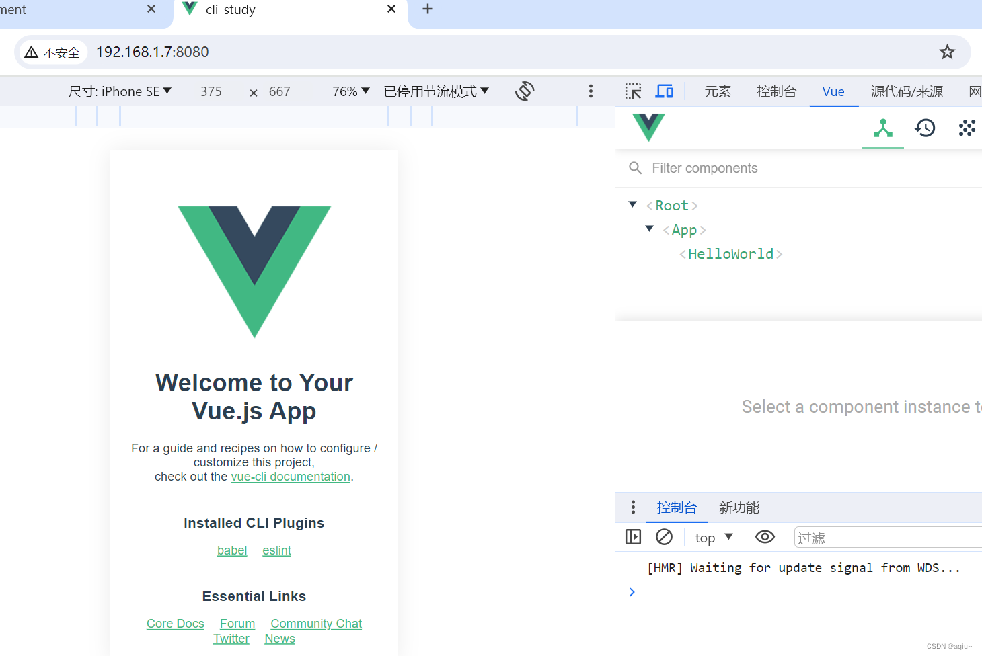
Task: Open the eslint plugin link
Action: pyautogui.click(x=276, y=550)
